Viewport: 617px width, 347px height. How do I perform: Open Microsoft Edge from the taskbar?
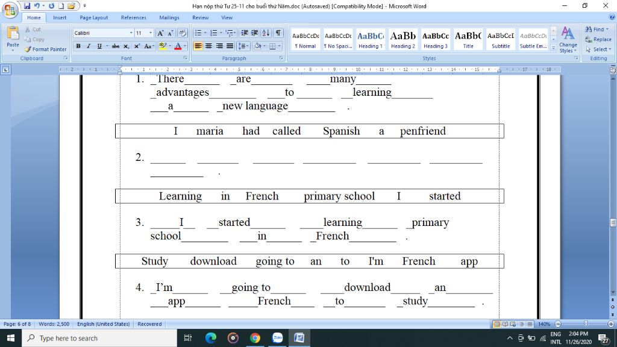(211, 338)
